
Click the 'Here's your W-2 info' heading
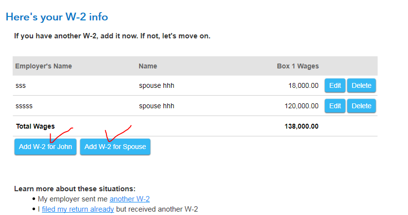pos(56,17)
